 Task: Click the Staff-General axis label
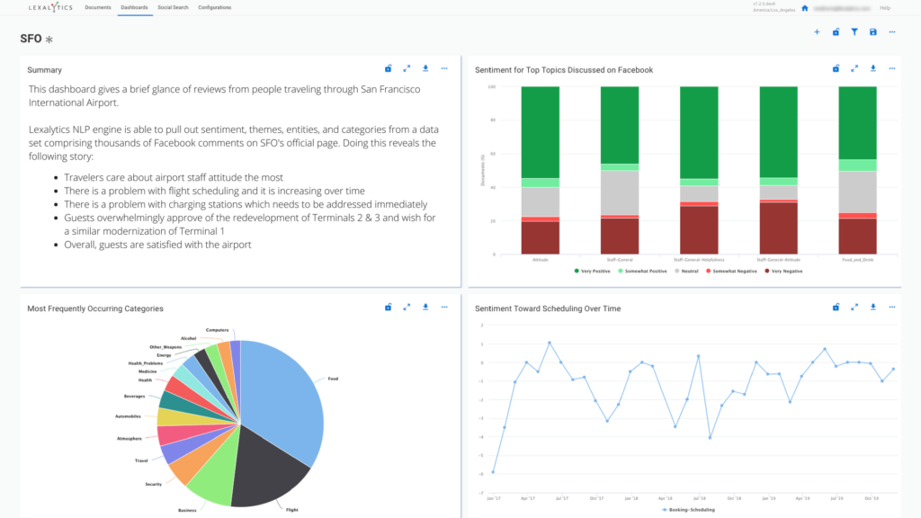(620, 260)
